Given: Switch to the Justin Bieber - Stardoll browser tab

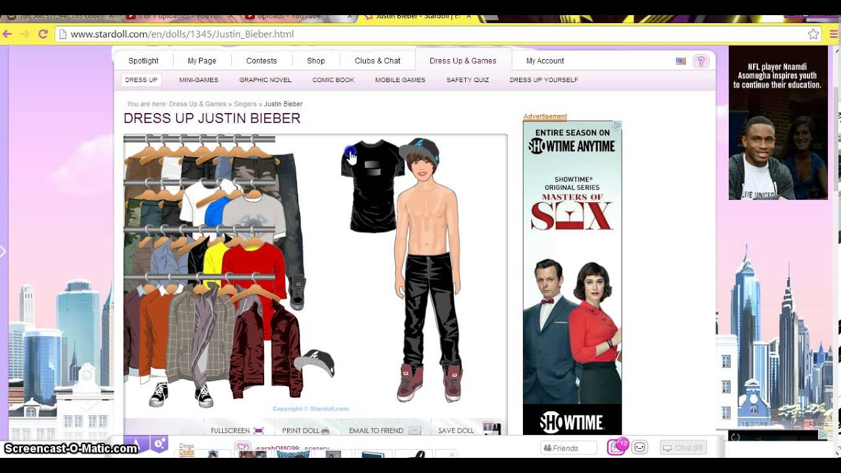Looking at the screenshot, I should click(417, 16).
